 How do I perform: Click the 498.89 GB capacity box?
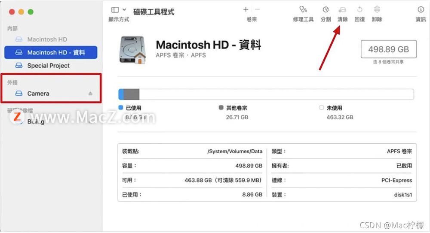click(389, 49)
